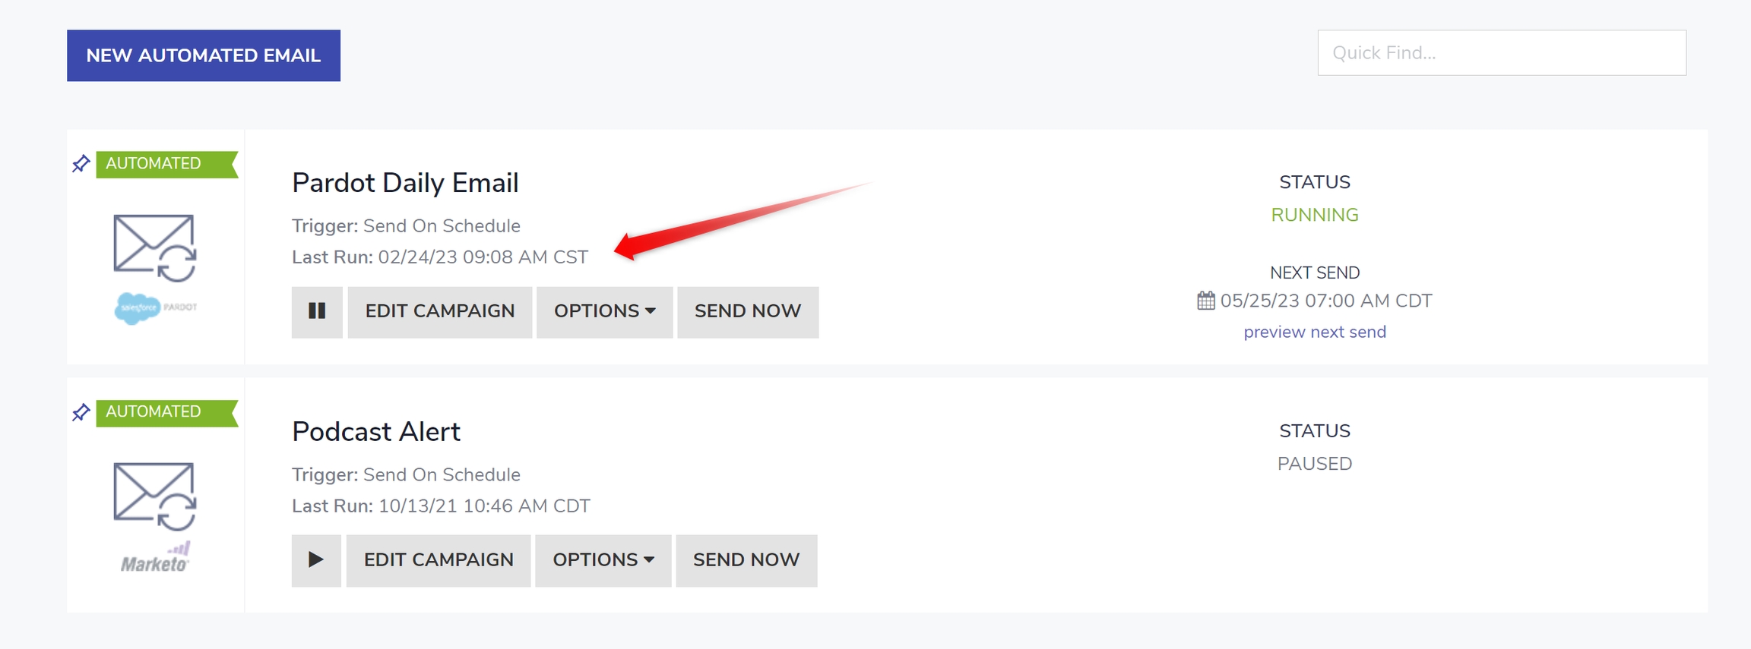The height and width of the screenshot is (649, 1751).
Task: Click the Pardot Daily Email title
Action: [x=405, y=183]
